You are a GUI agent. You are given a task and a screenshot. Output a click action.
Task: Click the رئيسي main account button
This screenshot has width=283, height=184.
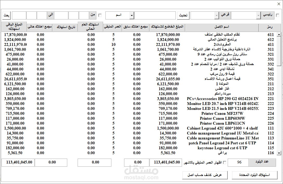click(268, 15)
